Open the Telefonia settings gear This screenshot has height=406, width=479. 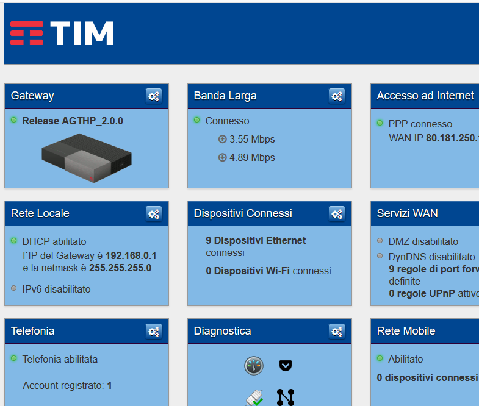click(x=154, y=332)
